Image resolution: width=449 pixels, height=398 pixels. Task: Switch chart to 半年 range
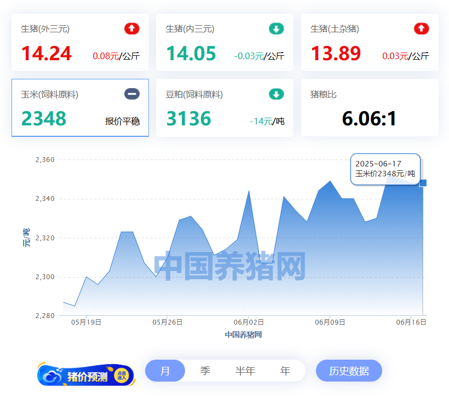(245, 371)
